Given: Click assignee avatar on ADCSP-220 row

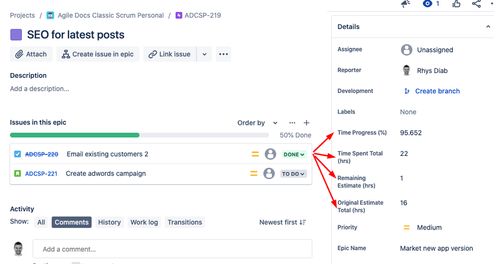Looking at the screenshot, I should [270, 154].
